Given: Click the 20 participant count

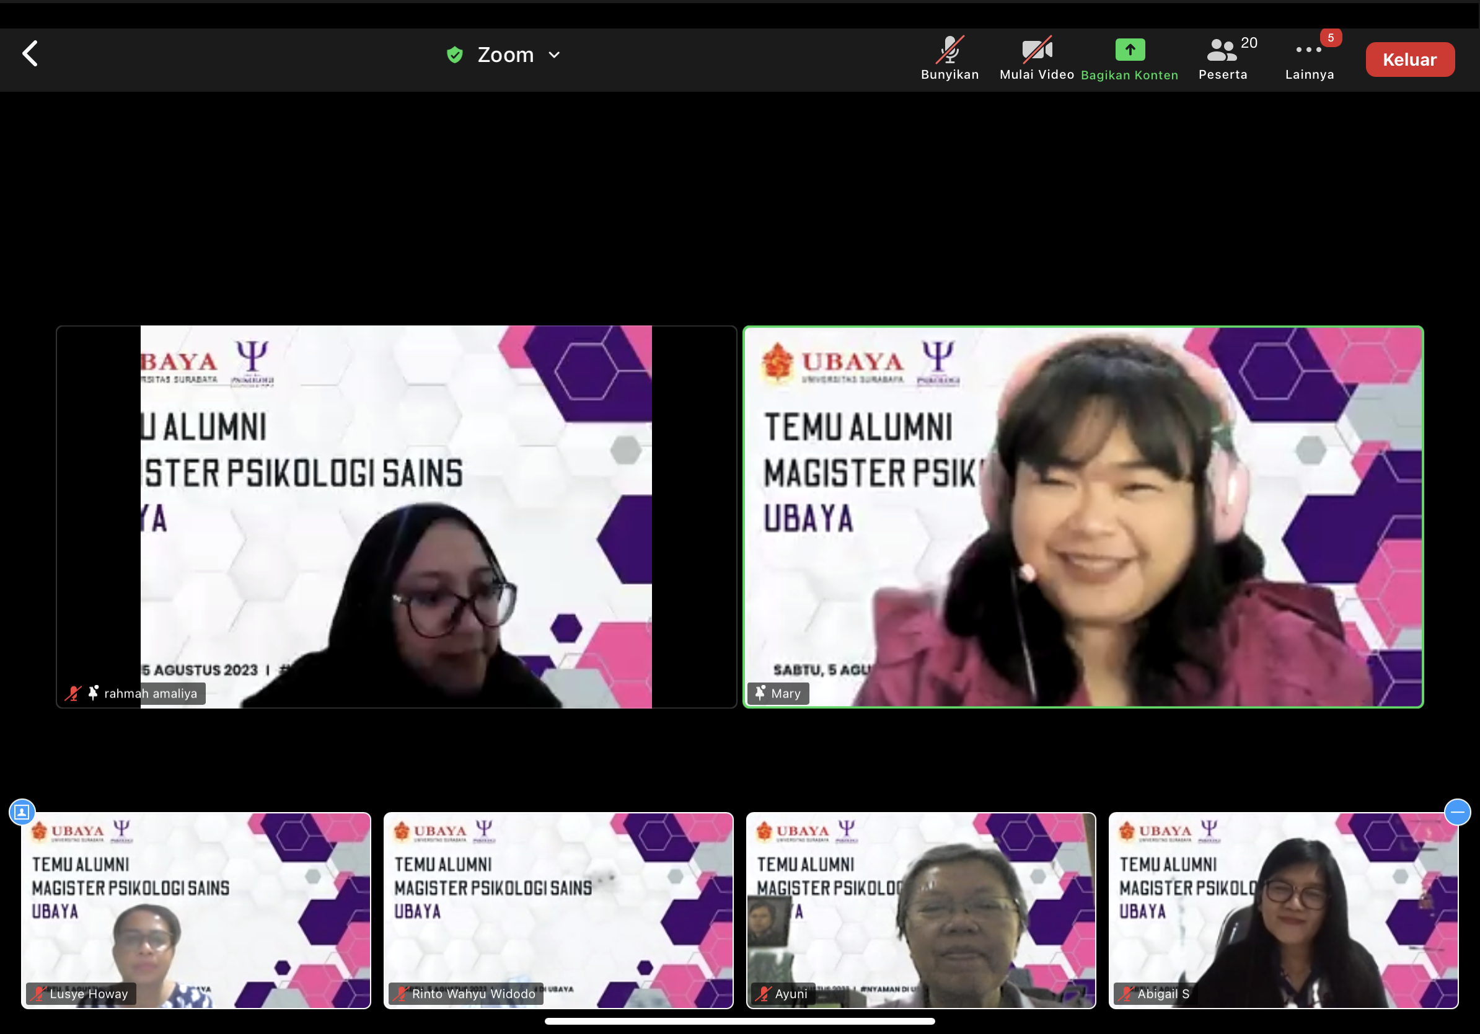Looking at the screenshot, I should [x=1249, y=43].
